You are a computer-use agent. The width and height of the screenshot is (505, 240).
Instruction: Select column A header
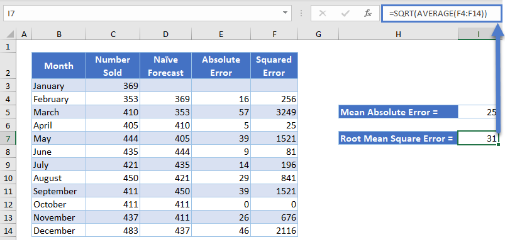[x=24, y=34]
